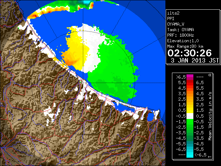Click the 'PPI' scan type text
This screenshot has height=166, width=221.
[171, 19]
